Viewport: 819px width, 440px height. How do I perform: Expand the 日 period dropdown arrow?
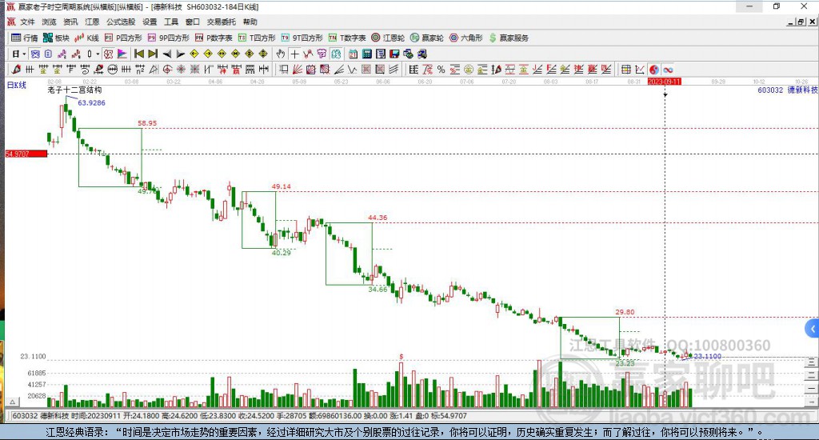coord(24,54)
